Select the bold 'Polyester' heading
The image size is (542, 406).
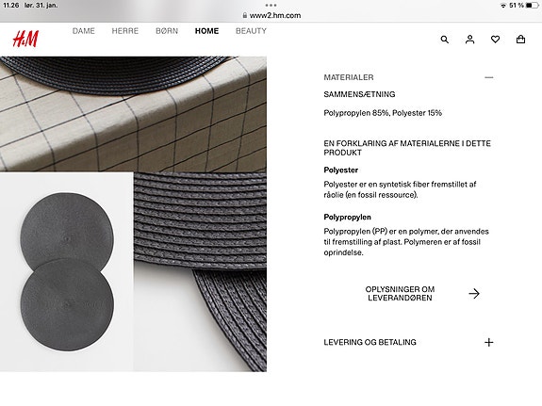coord(341,170)
